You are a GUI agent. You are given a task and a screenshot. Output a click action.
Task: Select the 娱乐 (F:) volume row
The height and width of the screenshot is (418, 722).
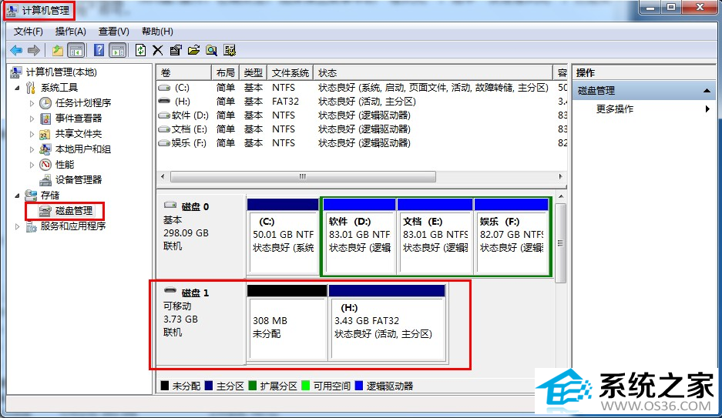coord(361,143)
